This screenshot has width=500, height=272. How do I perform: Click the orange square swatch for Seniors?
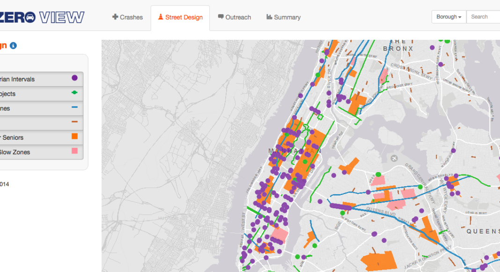click(x=74, y=137)
